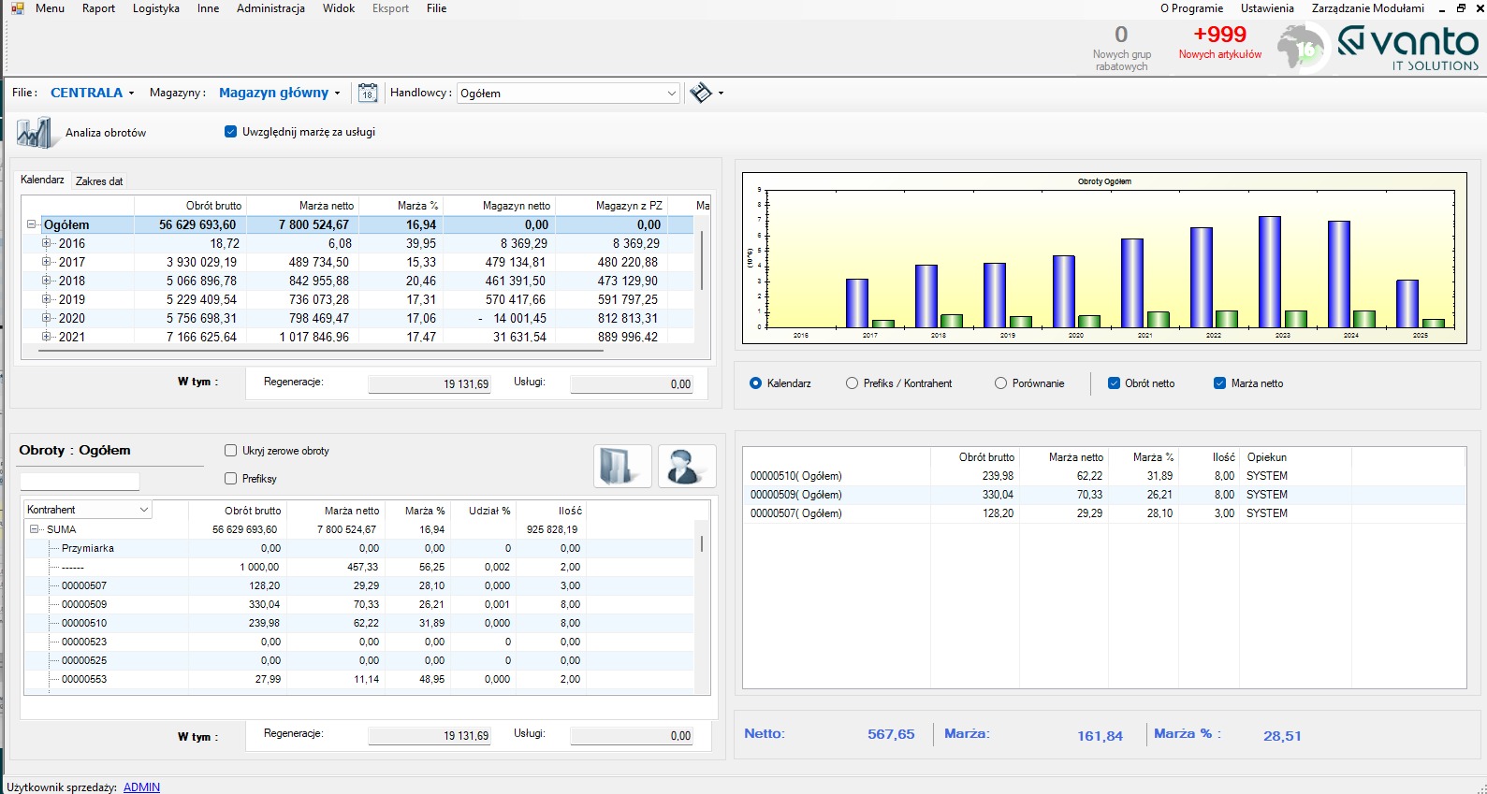The image size is (1487, 794).
Task: Enable Ukryj zerowe obroty checkbox
Action: pyautogui.click(x=230, y=451)
